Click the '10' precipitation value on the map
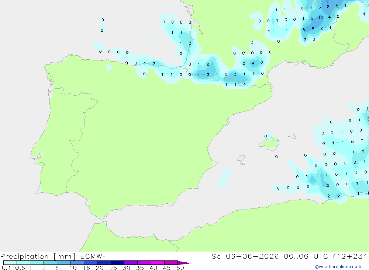Viewport: 369px width, 270px height. (321, 18)
